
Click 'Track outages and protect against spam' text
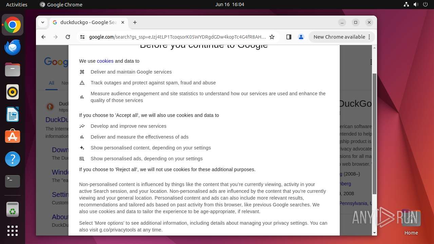click(153, 83)
